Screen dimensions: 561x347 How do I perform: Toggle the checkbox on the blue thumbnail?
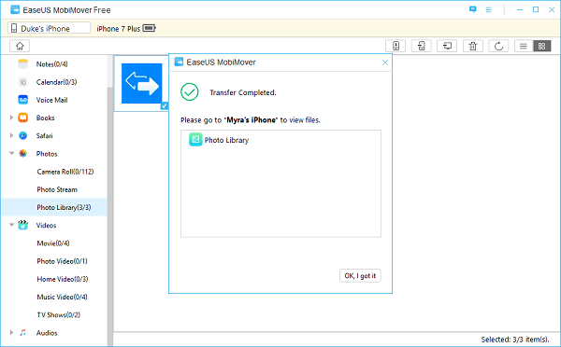point(165,105)
